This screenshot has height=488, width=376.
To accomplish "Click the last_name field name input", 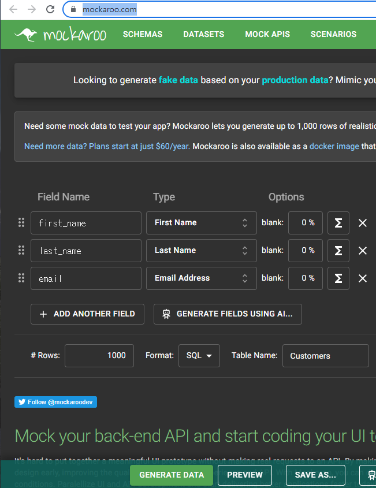I will [86, 251].
